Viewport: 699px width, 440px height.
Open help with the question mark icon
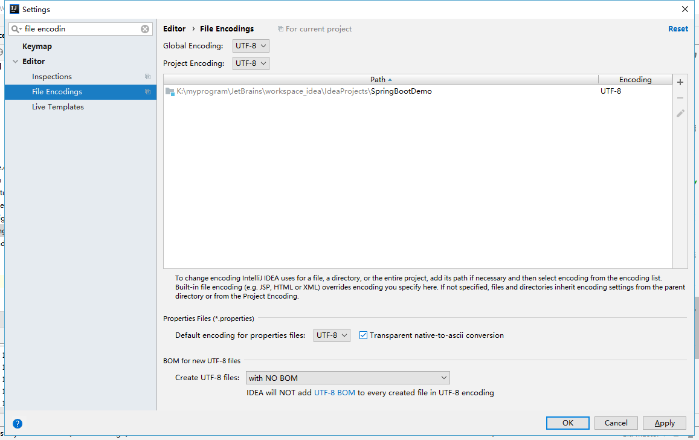pyautogui.click(x=18, y=424)
